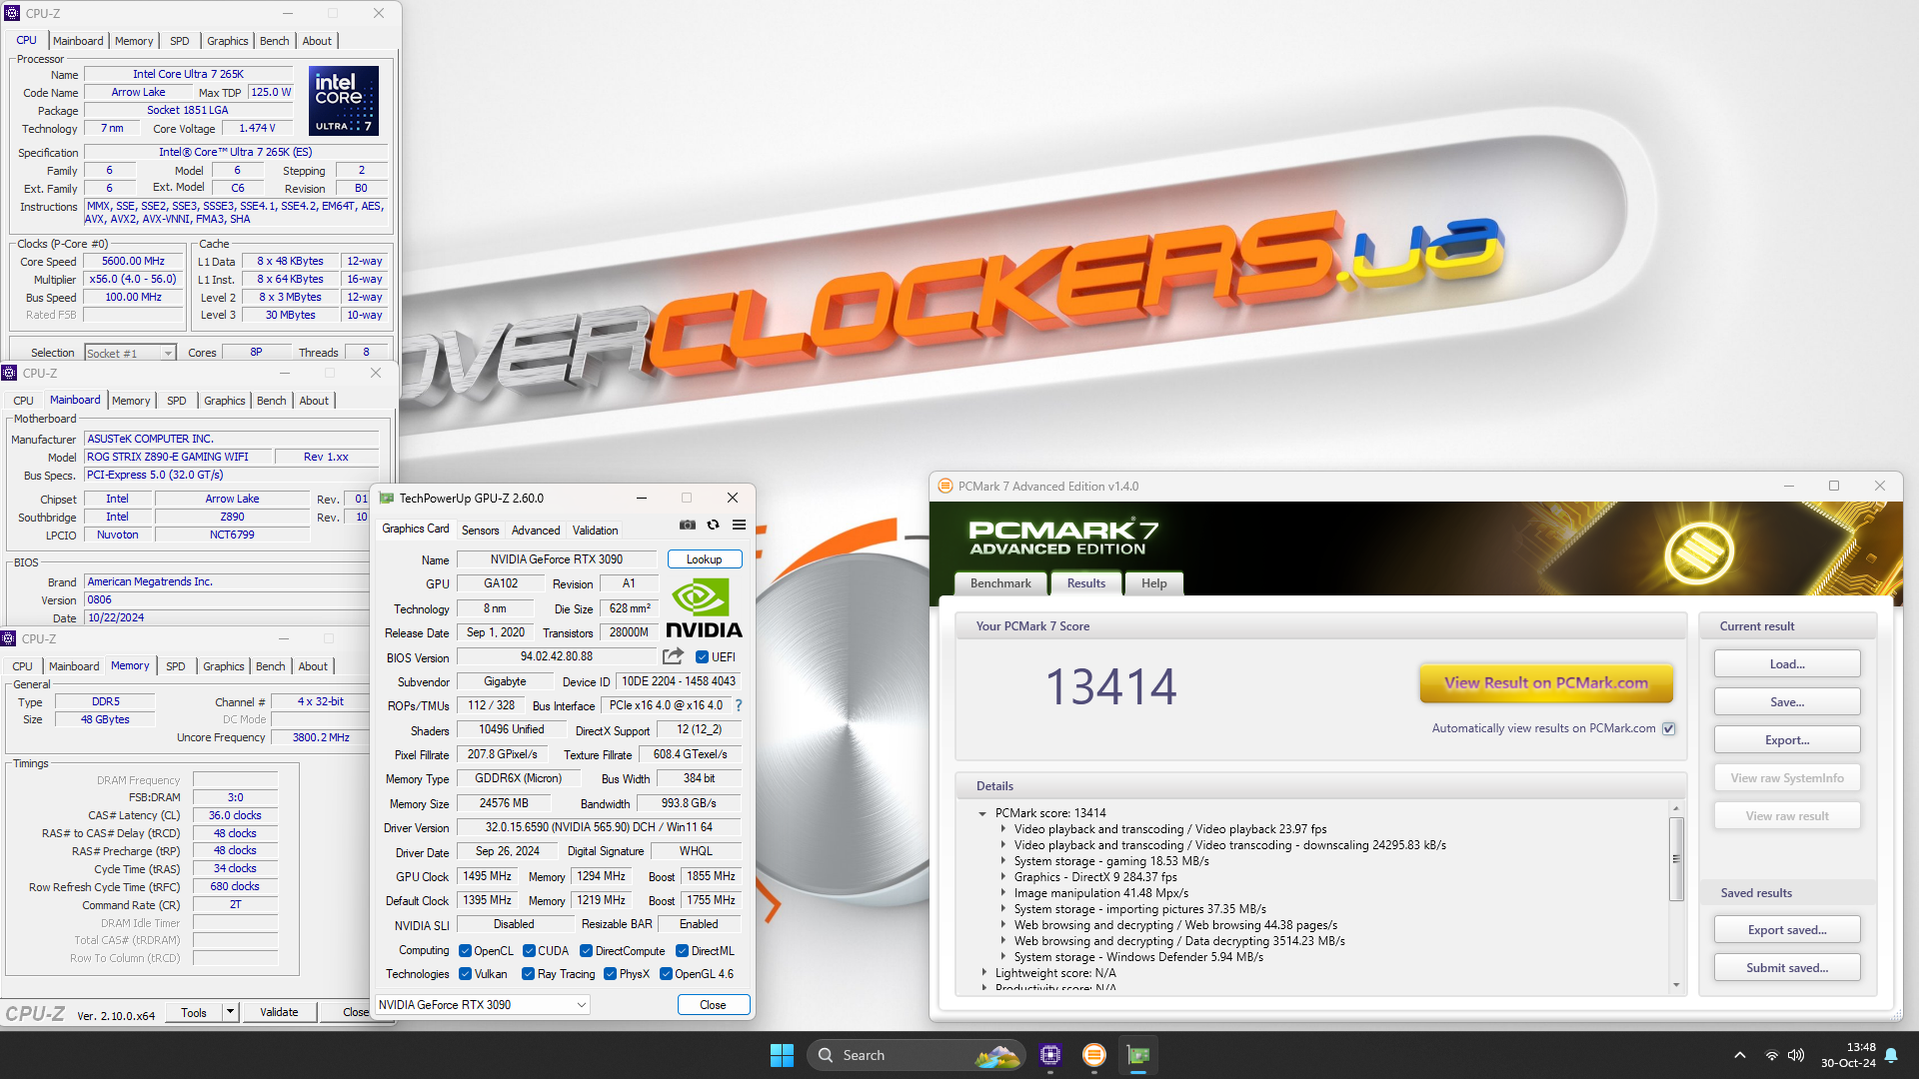Viewport: 1919px width, 1079px height.
Task: Open the PCMark Help tab
Action: (1153, 583)
